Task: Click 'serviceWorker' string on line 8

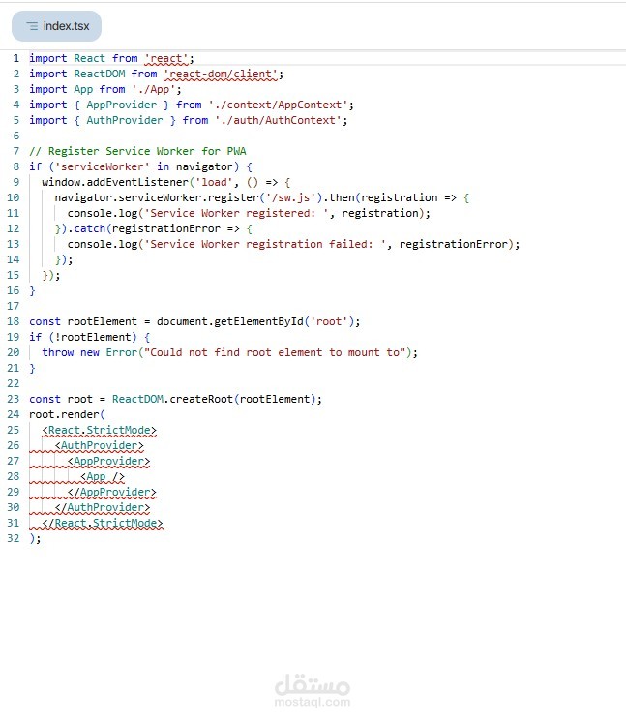Action: [x=103, y=166]
